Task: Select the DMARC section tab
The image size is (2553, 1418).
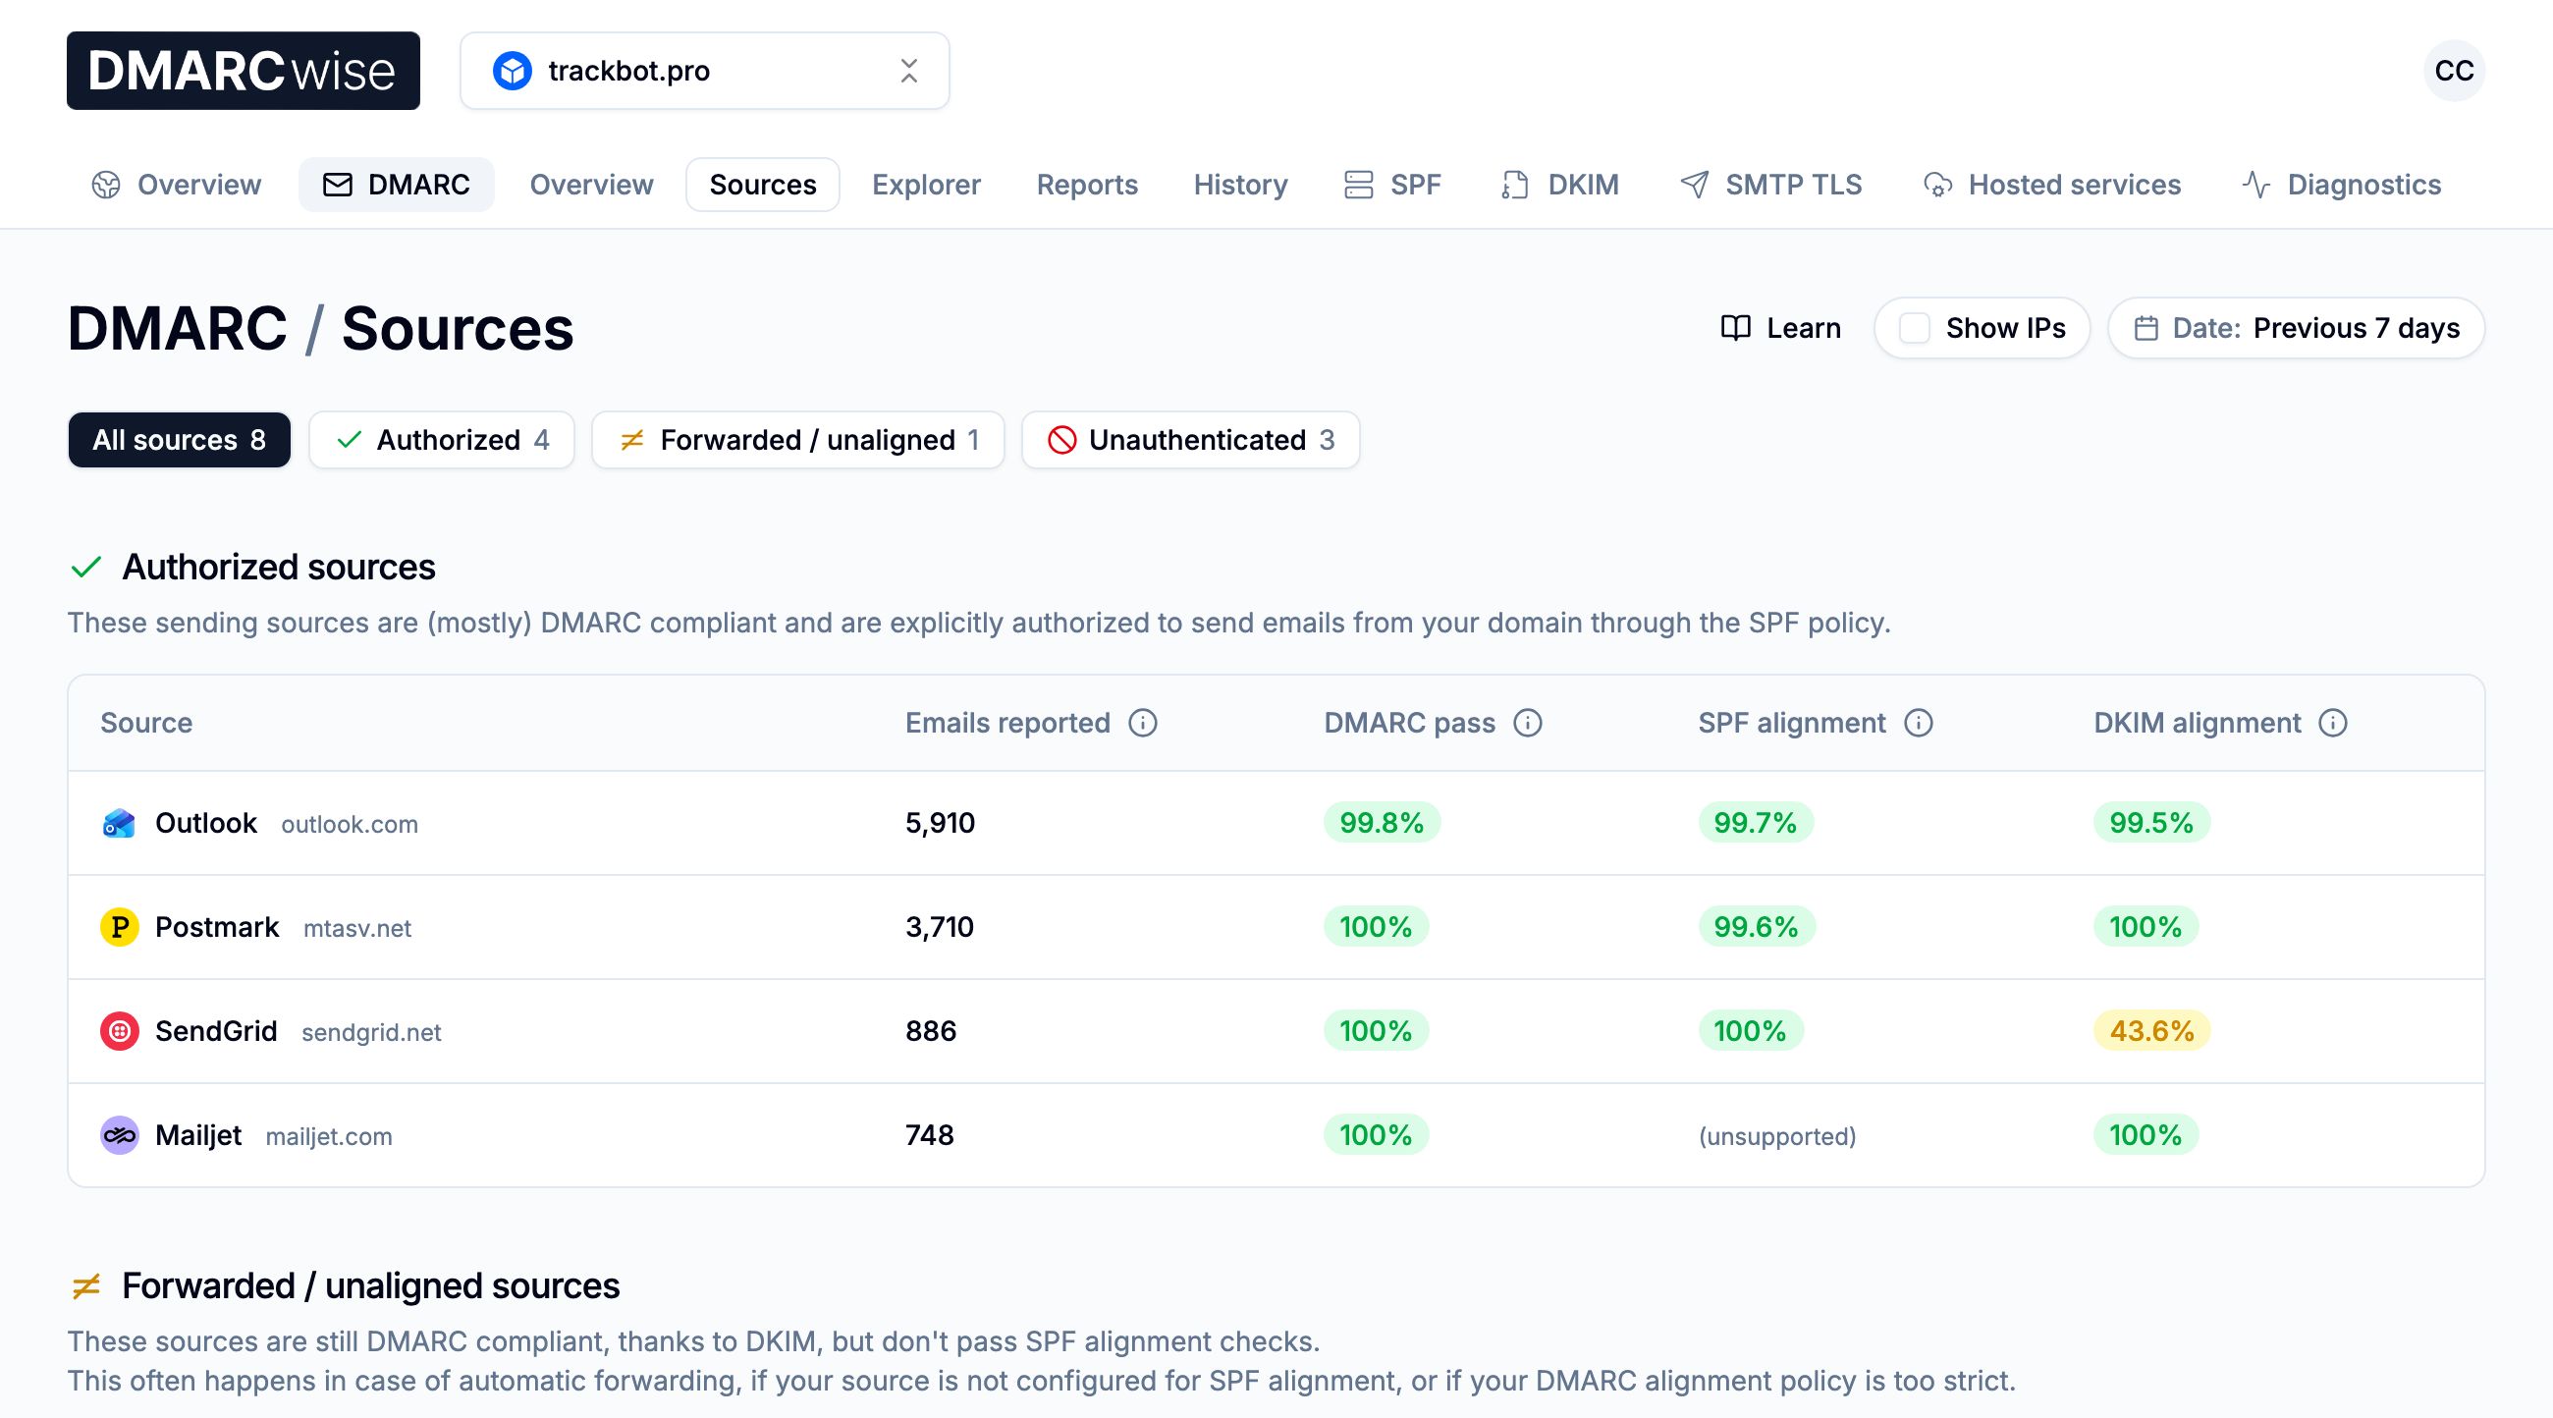Action: 397,185
